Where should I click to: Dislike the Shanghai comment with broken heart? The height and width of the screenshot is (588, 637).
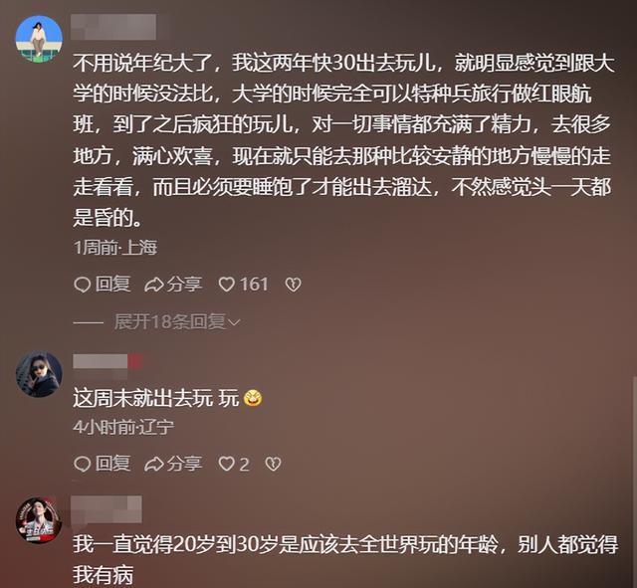coord(293,285)
